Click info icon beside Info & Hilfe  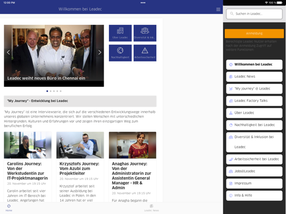231,195
